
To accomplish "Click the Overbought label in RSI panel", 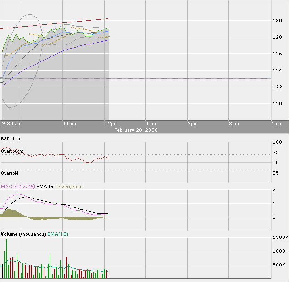I will [12, 151].
